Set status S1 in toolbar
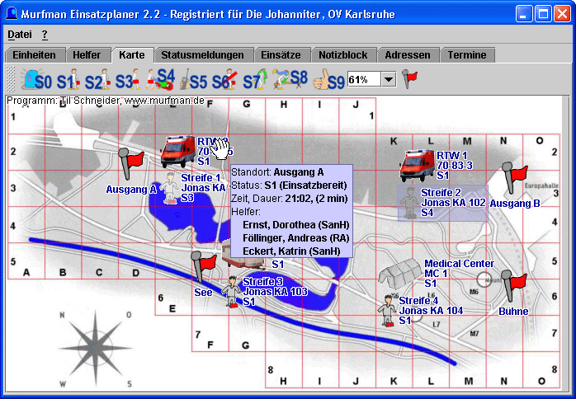 click(x=68, y=80)
